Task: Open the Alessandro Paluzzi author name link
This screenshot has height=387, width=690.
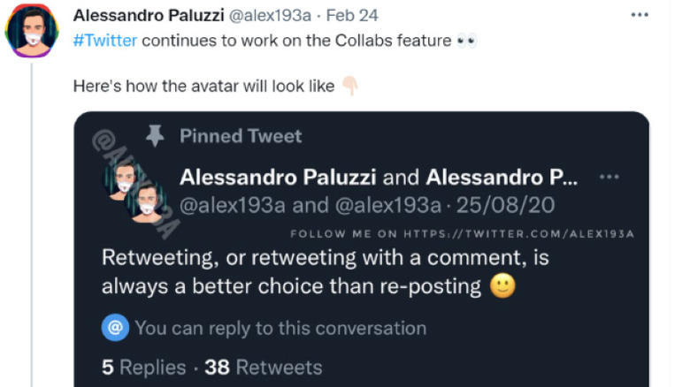Action: tap(149, 16)
